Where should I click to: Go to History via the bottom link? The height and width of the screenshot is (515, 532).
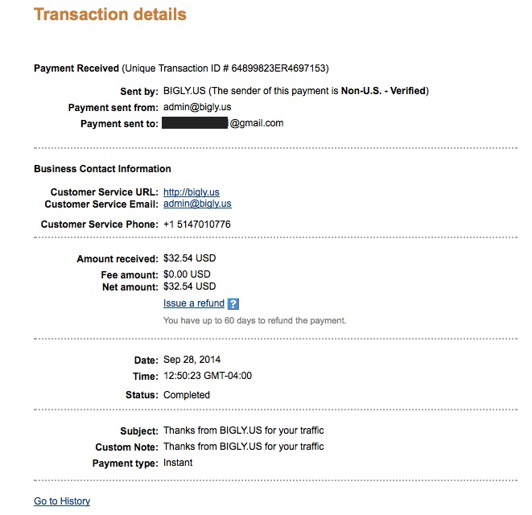click(x=62, y=501)
